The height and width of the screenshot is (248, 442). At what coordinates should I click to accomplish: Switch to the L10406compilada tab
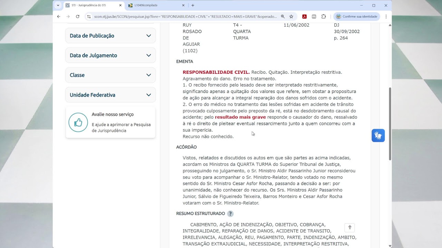(x=156, y=5)
